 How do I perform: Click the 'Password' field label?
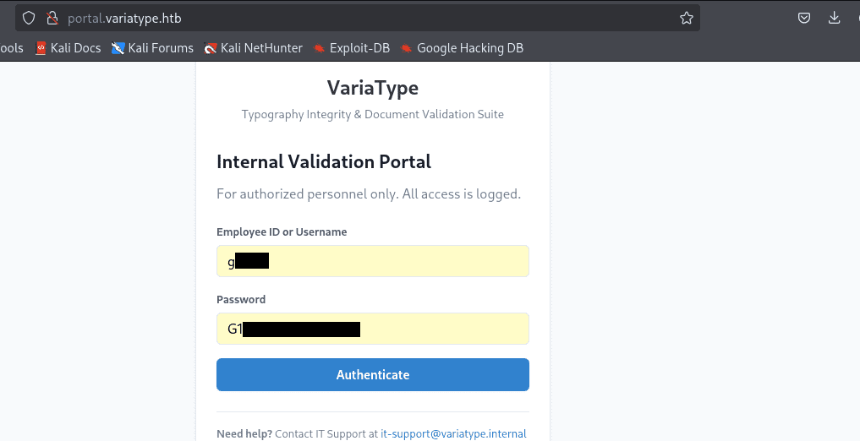pos(241,299)
